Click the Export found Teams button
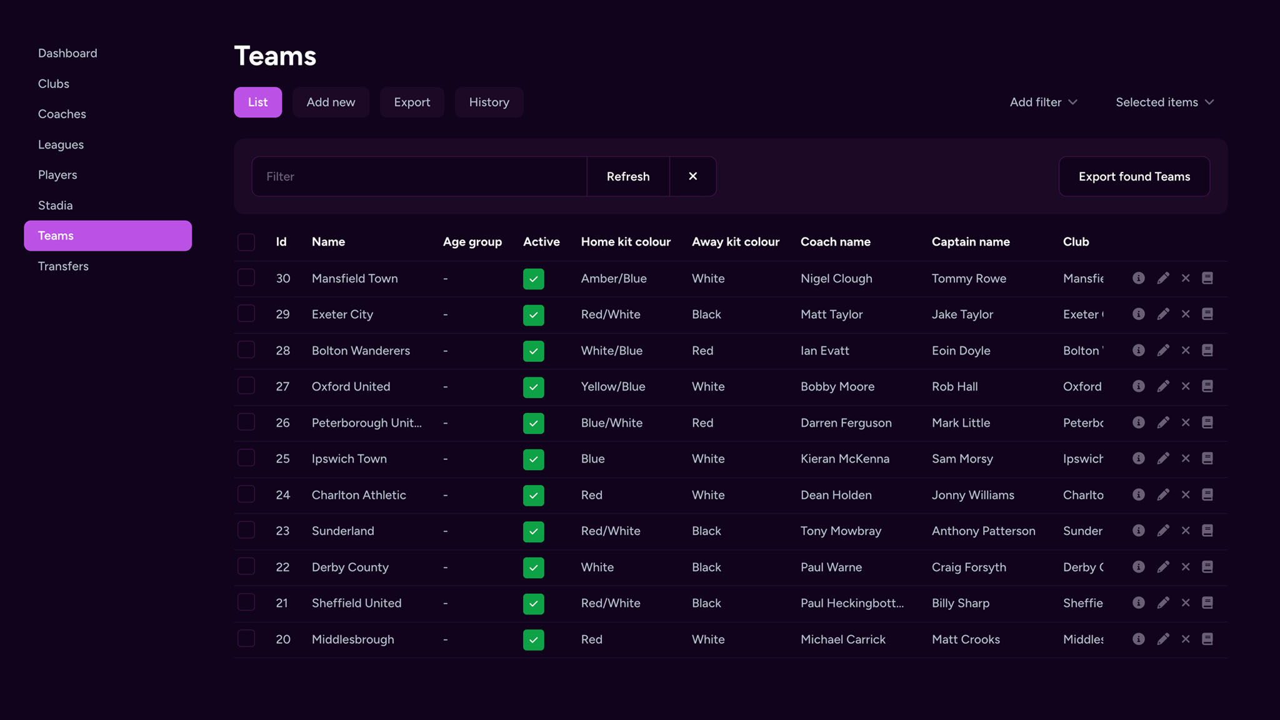Screen dimensions: 1280x720 tap(1134, 176)
